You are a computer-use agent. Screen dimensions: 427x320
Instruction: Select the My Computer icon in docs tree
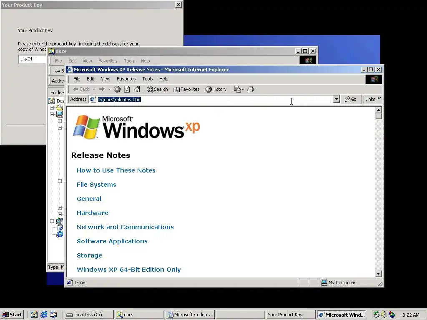point(60,114)
